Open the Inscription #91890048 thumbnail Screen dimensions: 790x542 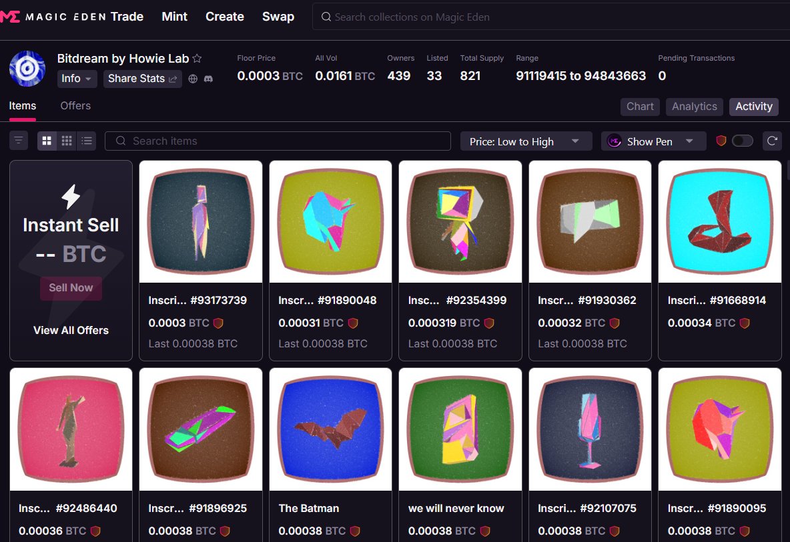coord(330,222)
